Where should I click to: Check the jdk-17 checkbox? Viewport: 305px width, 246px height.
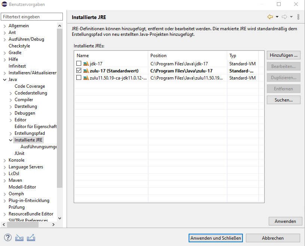click(x=79, y=63)
